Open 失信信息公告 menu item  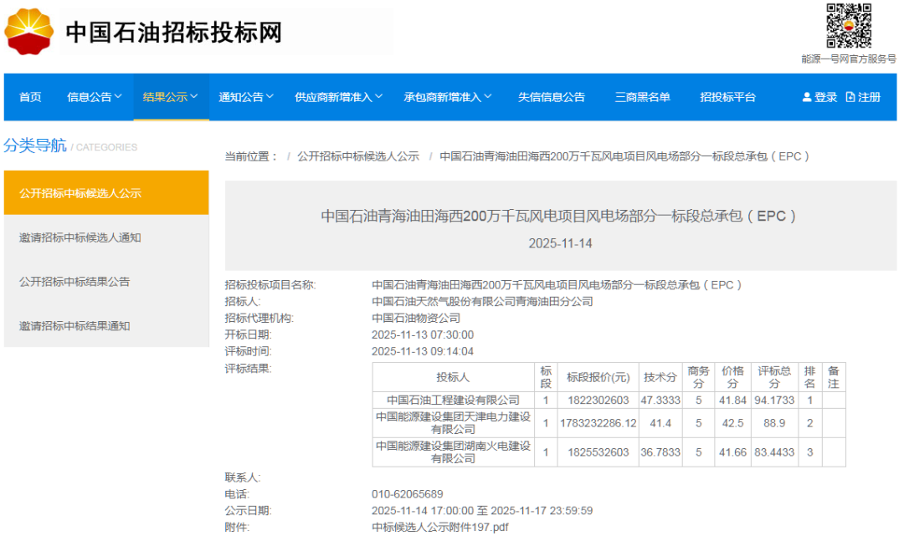[x=552, y=97]
